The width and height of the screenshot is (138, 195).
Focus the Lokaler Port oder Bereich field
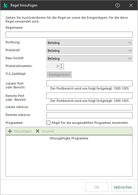[89, 83]
